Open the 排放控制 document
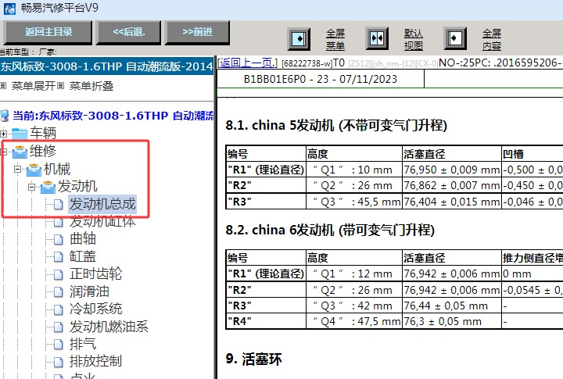Screen dimensions: 563x379 click(x=96, y=361)
